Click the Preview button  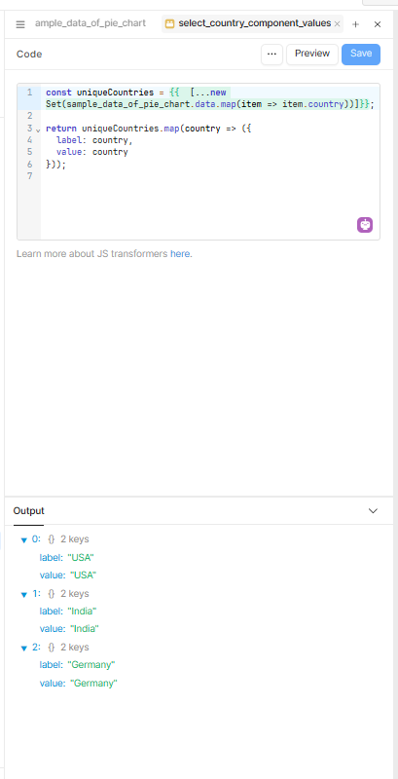tap(312, 55)
